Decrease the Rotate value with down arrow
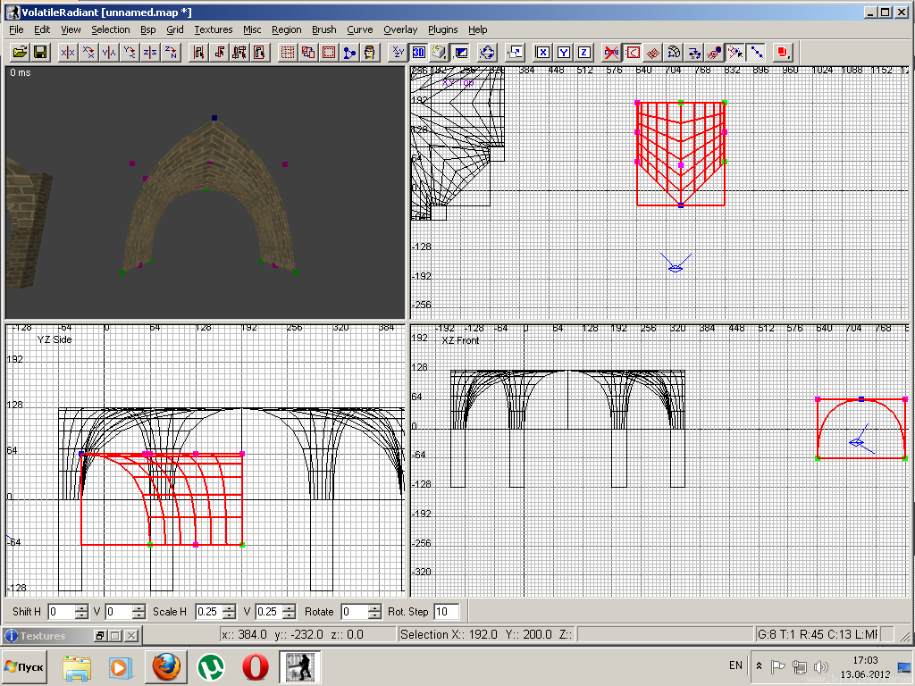The height and width of the screenshot is (686, 915). point(375,616)
